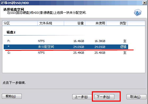The image size is (148, 104).
Task: Click the NTFS cell in F: row
Action: 41,41
